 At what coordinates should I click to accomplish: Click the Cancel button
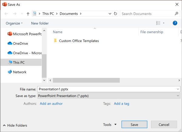(x=164, y=125)
